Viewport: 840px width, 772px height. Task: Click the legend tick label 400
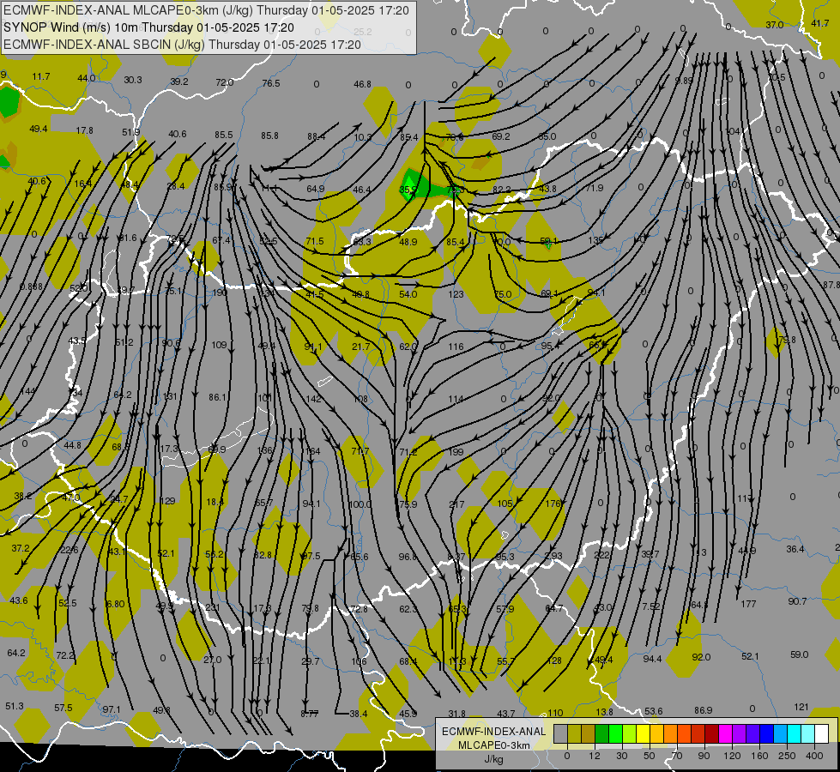(814, 756)
